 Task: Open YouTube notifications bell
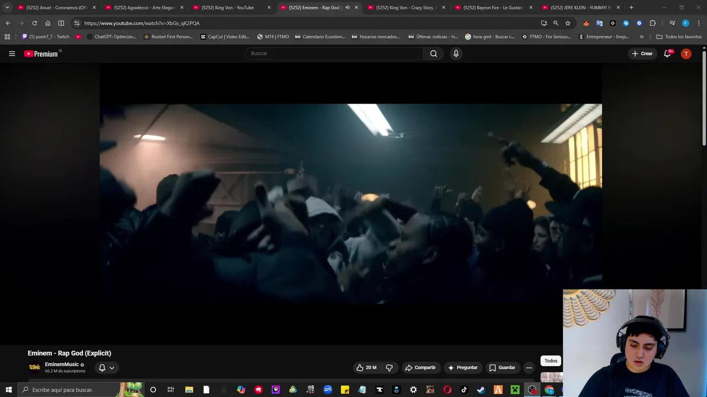click(667, 53)
